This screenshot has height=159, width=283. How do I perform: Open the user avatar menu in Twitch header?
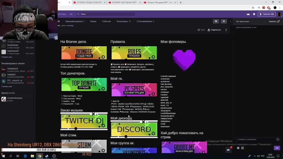tap(279, 14)
